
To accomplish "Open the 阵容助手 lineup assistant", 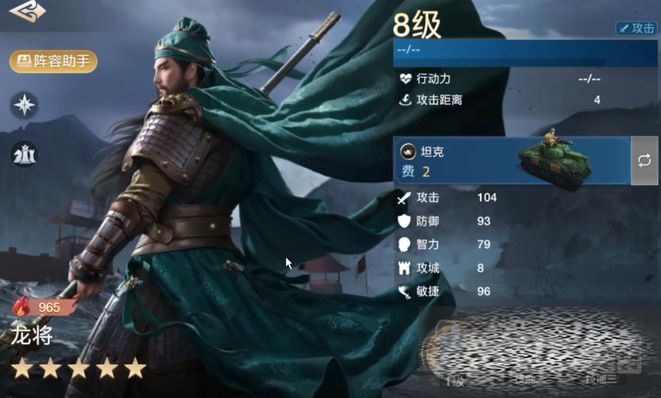I will point(54,62).
